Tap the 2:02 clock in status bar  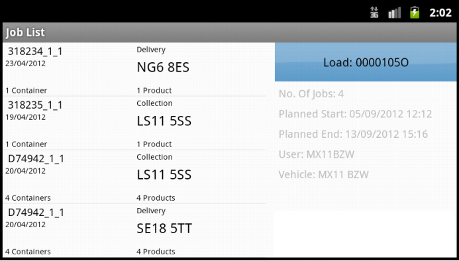point(440,13)
